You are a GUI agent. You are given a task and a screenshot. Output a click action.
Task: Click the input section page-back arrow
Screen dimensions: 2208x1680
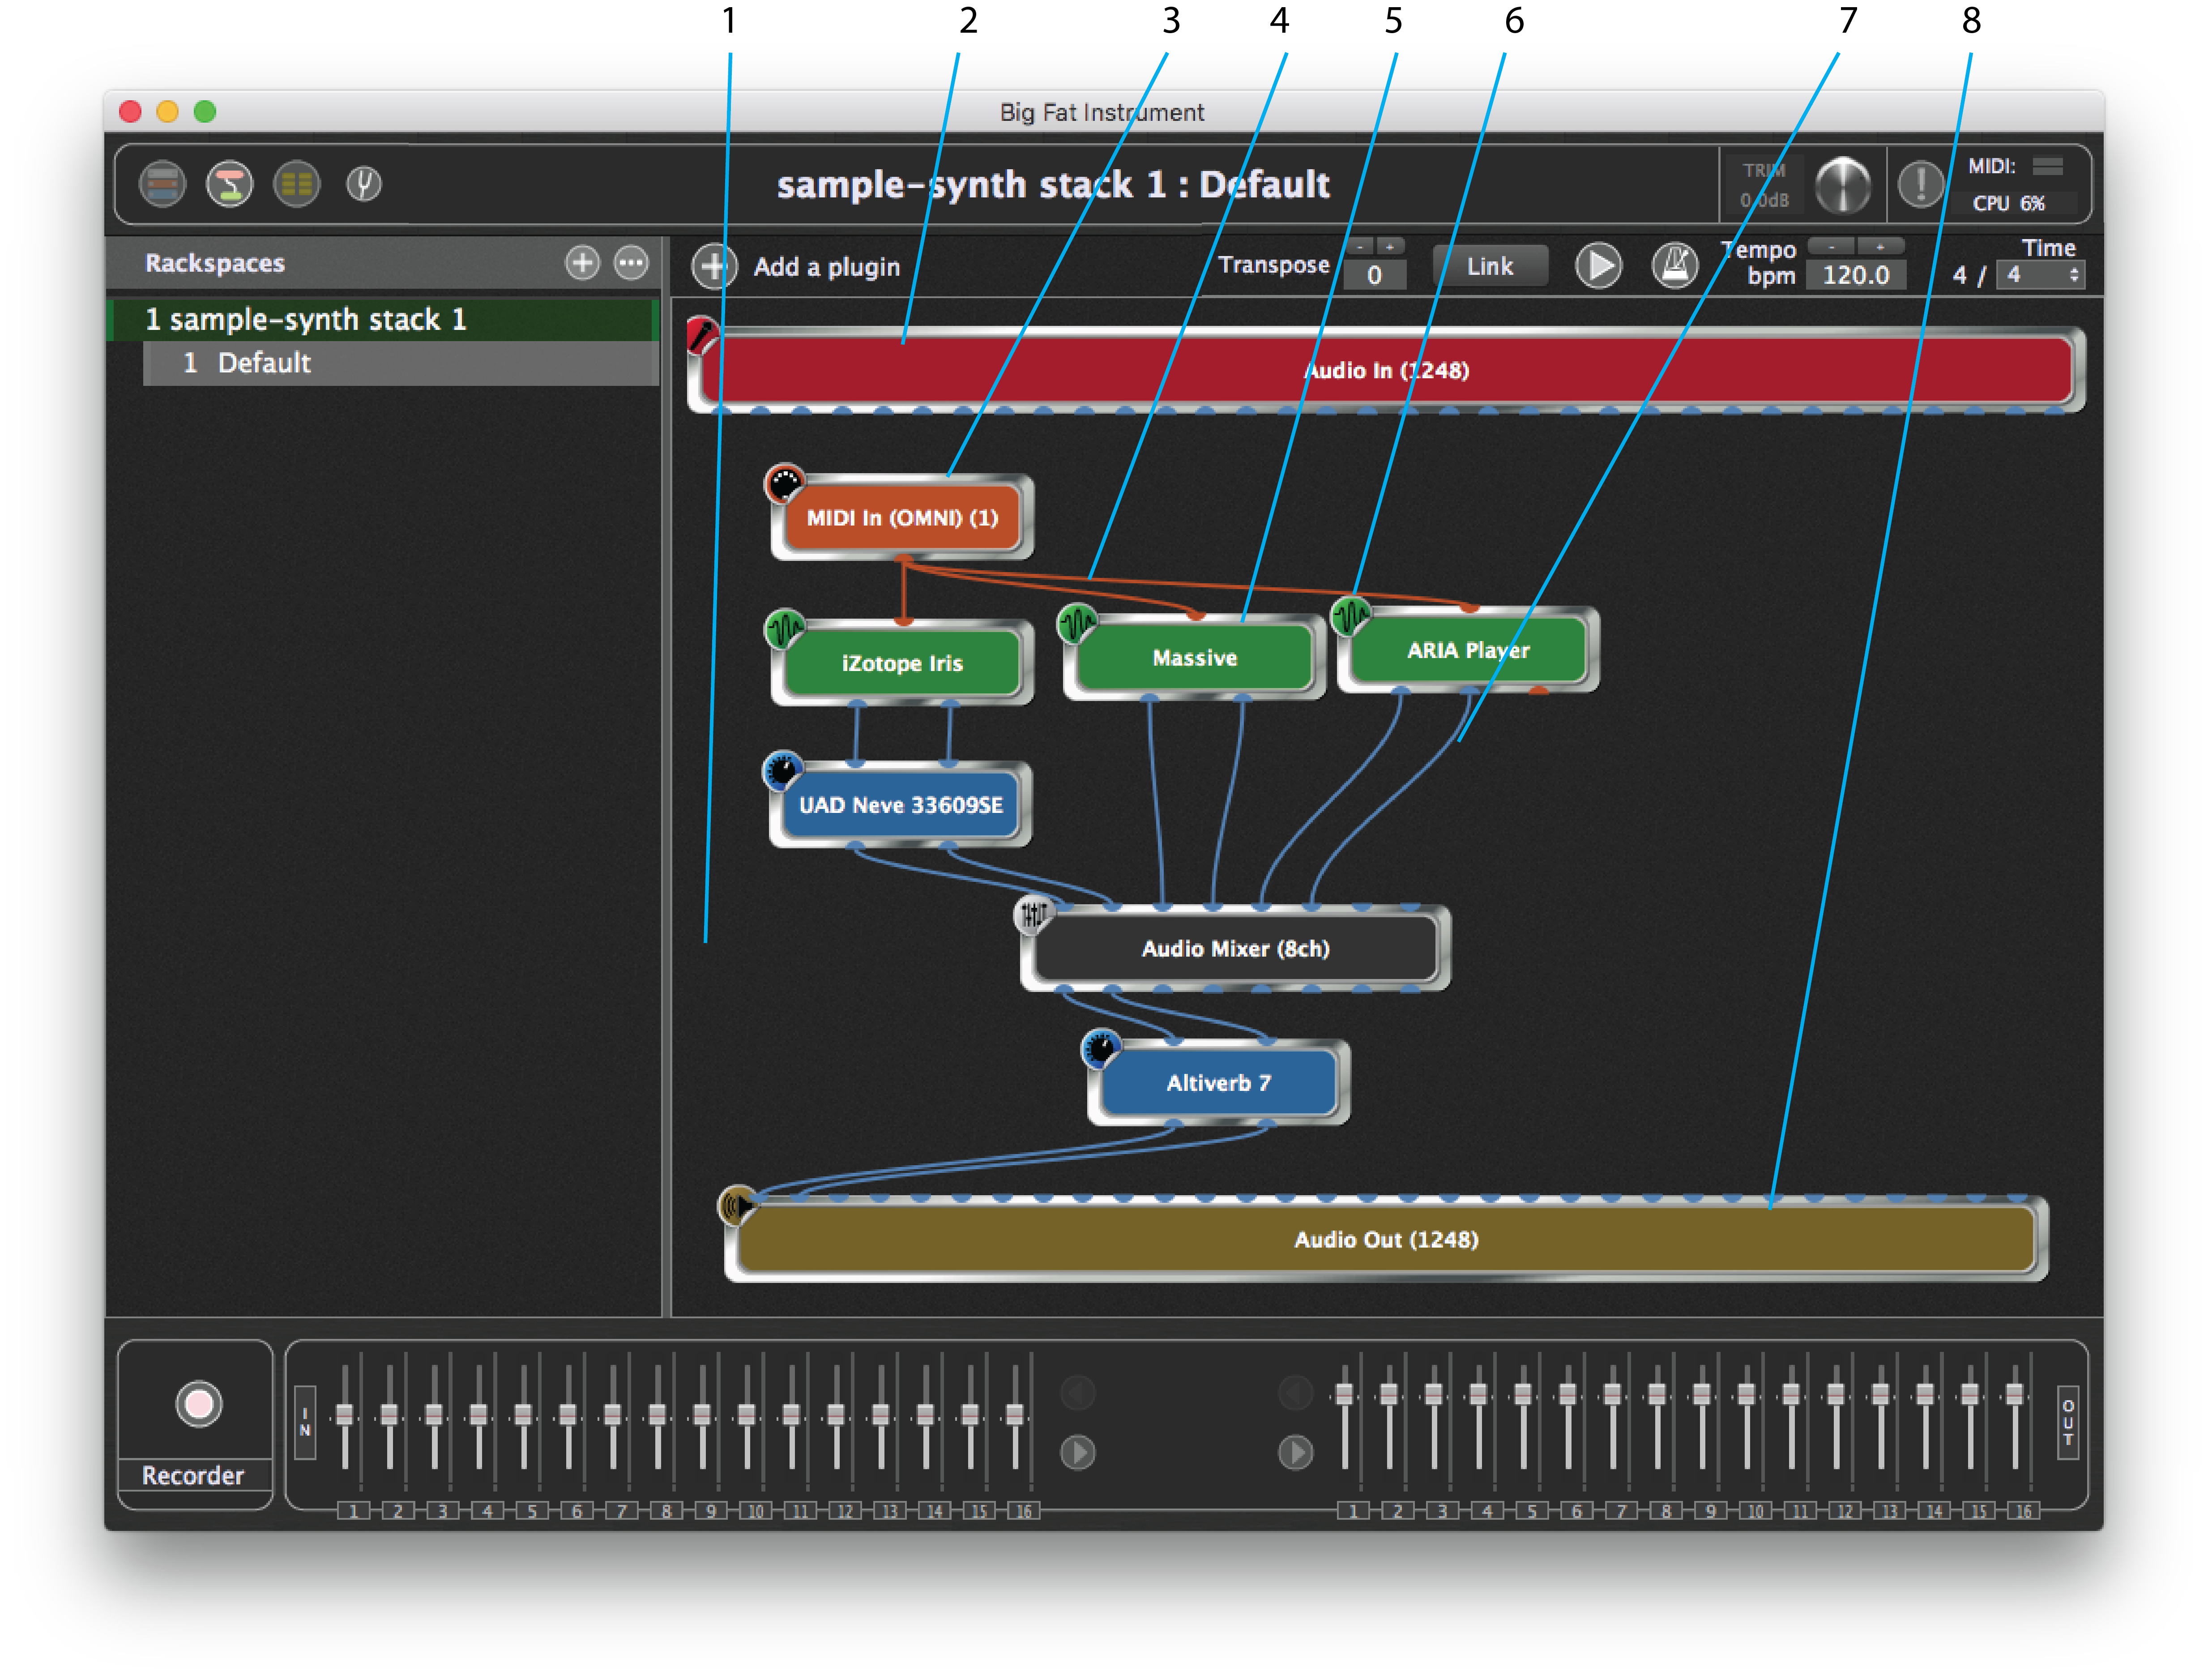pos(1077,1392)
